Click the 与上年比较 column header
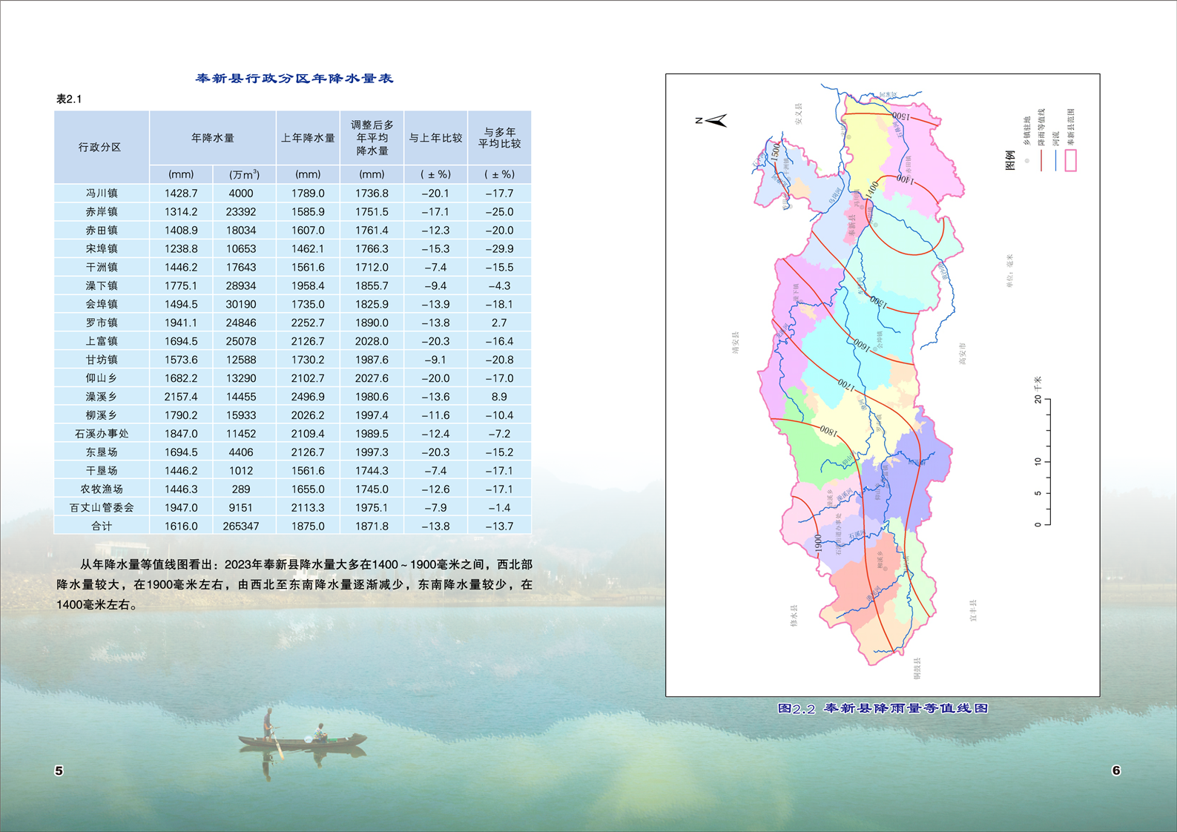 coord(435,138)
